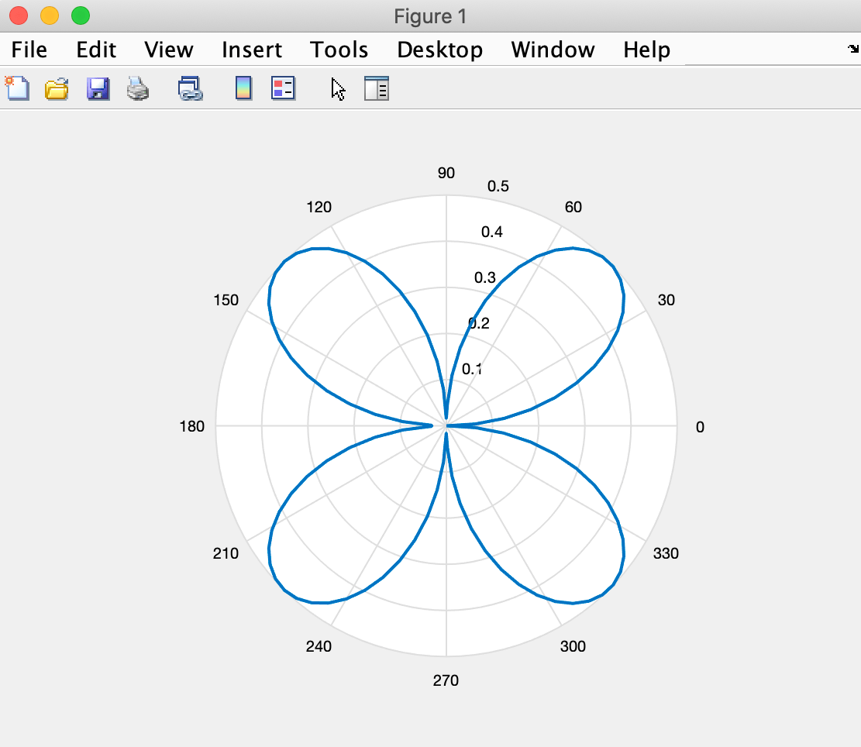The height and width of the screenshot is (747, 861).
Task: Open the Tools menu
Action: point(339,50)
